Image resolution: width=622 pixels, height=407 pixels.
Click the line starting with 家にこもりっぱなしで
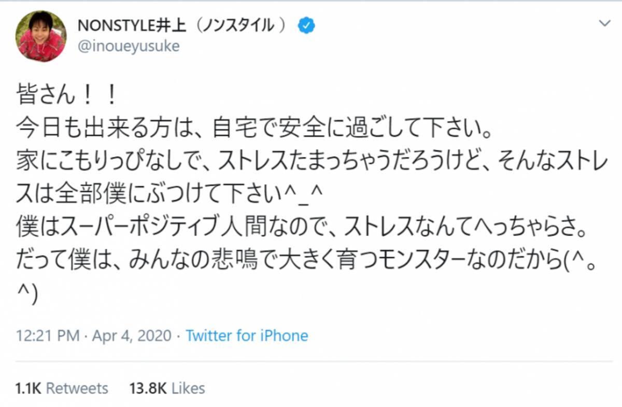click(311, 155)
